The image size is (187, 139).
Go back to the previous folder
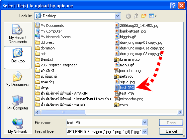(x=128, y=16)
